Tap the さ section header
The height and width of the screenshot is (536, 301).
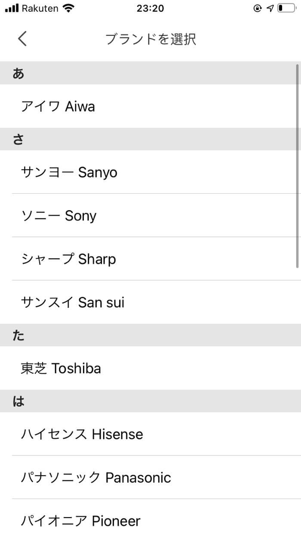pos(150,139)
